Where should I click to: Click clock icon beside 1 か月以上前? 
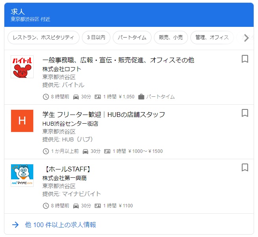point(46,151)
